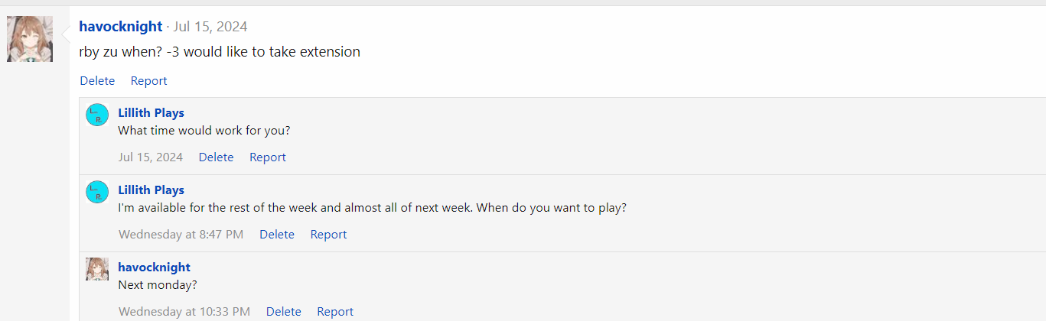Image resolution: width=1046 pixels, height=321 pixels.
Task: Report havocknight's "rby zu when?" post
Action: (x=148, y=81)
